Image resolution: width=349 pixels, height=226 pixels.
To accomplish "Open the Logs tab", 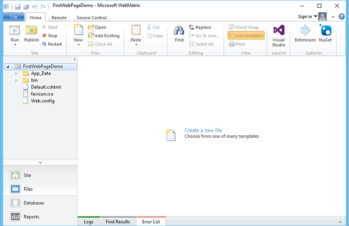I will (88, 222).
